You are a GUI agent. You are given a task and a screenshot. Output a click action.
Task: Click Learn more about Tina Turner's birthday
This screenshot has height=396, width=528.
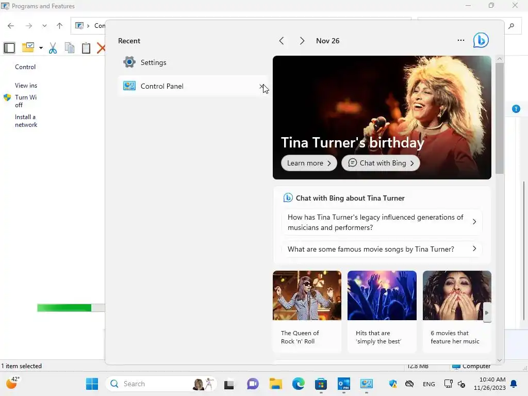pos(309,163)
